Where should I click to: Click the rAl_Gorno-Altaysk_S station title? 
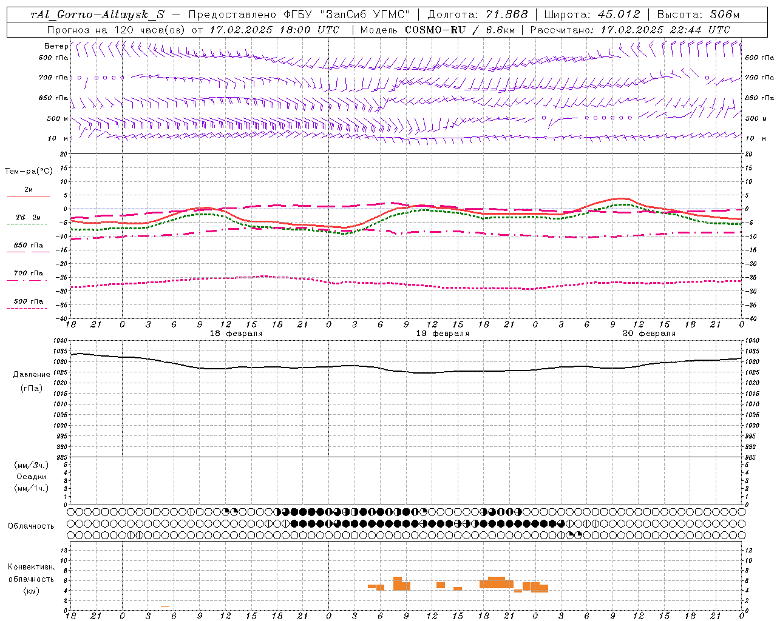coord(97,15)
